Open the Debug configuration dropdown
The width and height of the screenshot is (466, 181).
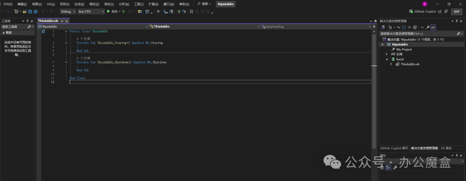point(68,12)
